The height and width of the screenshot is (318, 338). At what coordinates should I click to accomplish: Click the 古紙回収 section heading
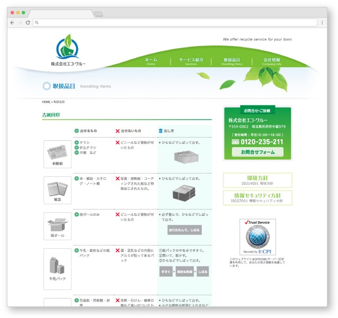pos(51,115)
